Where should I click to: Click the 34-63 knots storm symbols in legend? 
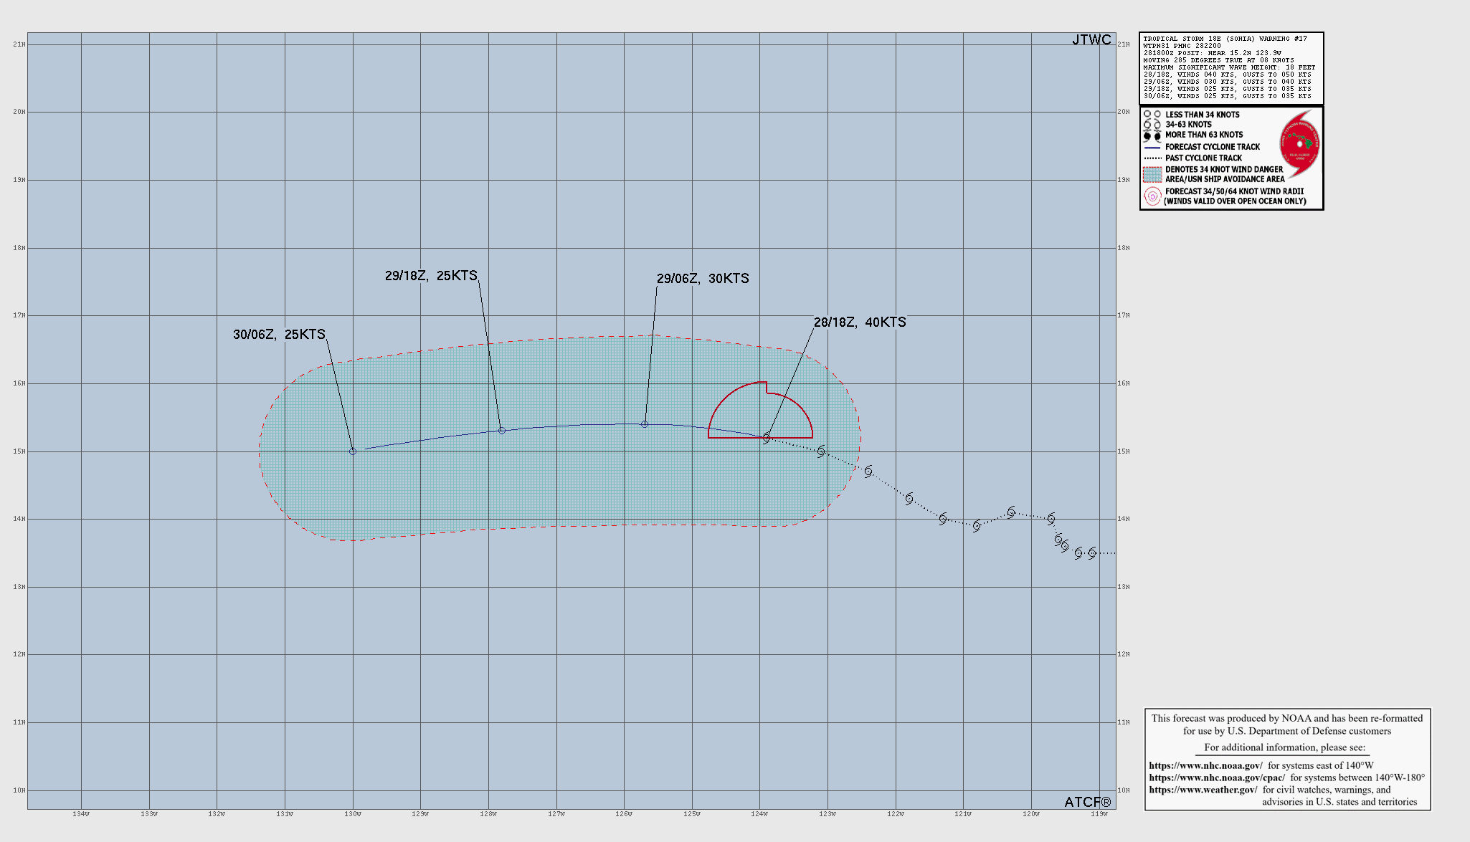(x=1152, y=125)
